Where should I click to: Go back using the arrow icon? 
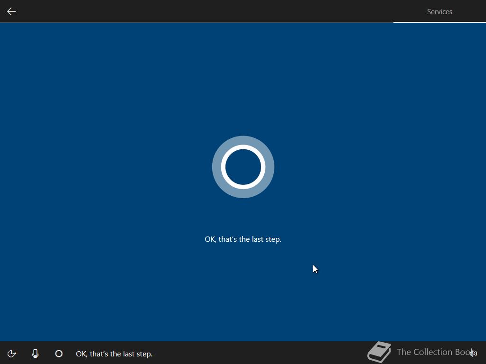(11, 11)
